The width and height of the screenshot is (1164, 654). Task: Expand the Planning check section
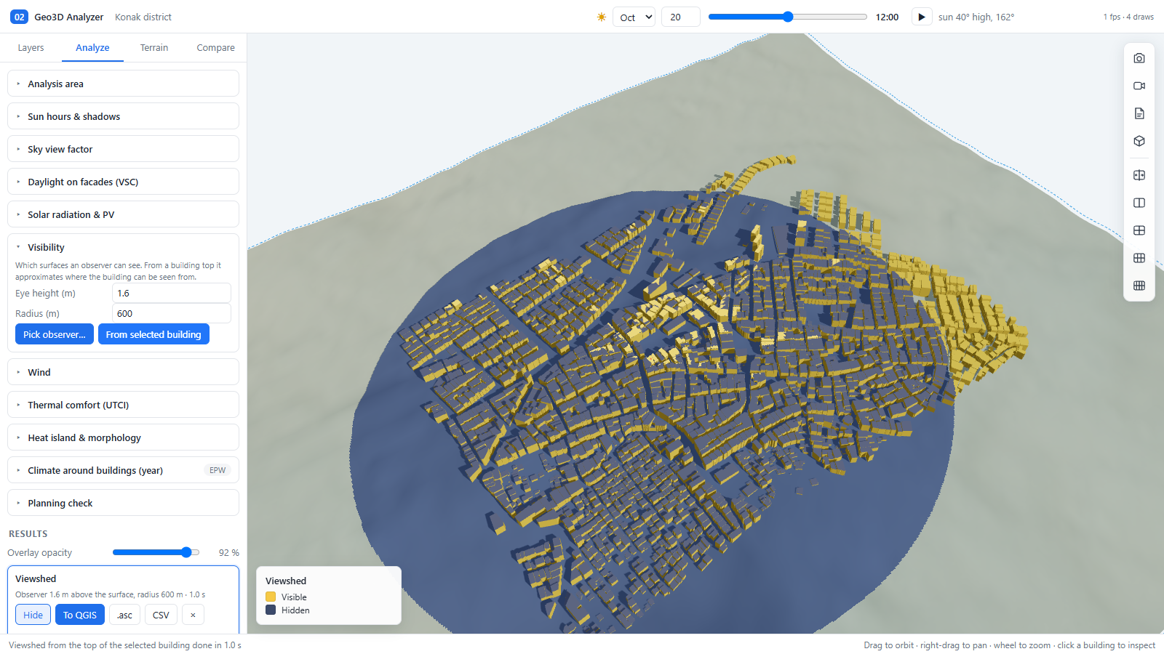click(123, 503)
